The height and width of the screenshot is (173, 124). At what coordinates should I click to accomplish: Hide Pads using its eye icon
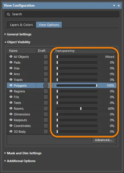pos(11,62)
